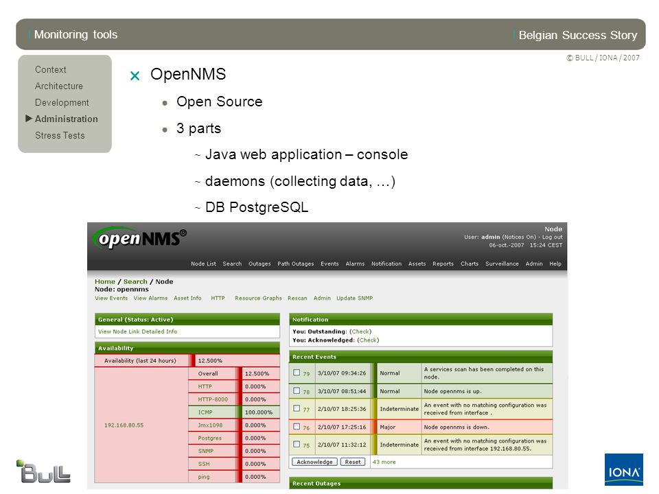
Task: Click the ICMP 100.000% value
Action: [259, 412]
